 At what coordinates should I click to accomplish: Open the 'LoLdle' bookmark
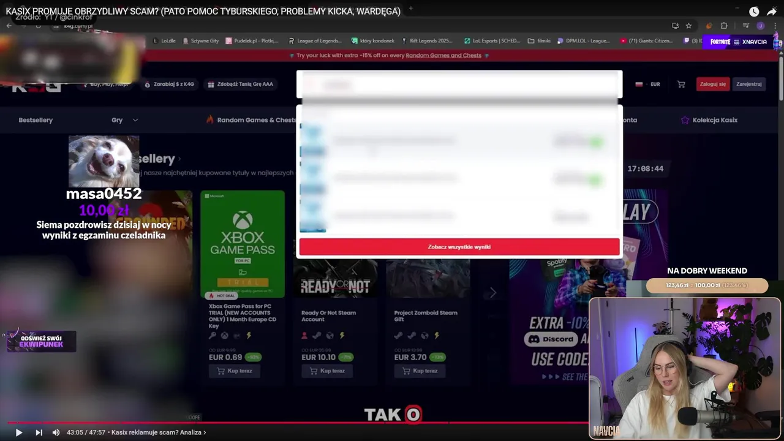pyautogui.click(x=164, y=41)
